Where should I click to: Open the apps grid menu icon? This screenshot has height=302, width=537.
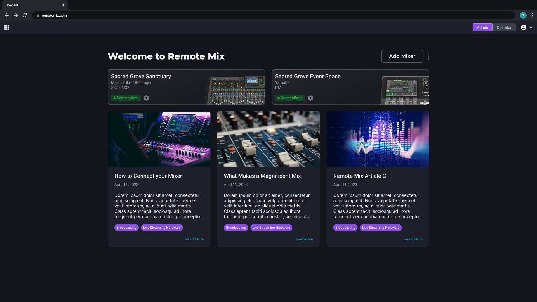point(7,27)
